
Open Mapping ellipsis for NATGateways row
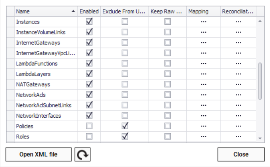pyautogui.click(x=204, y=85)
